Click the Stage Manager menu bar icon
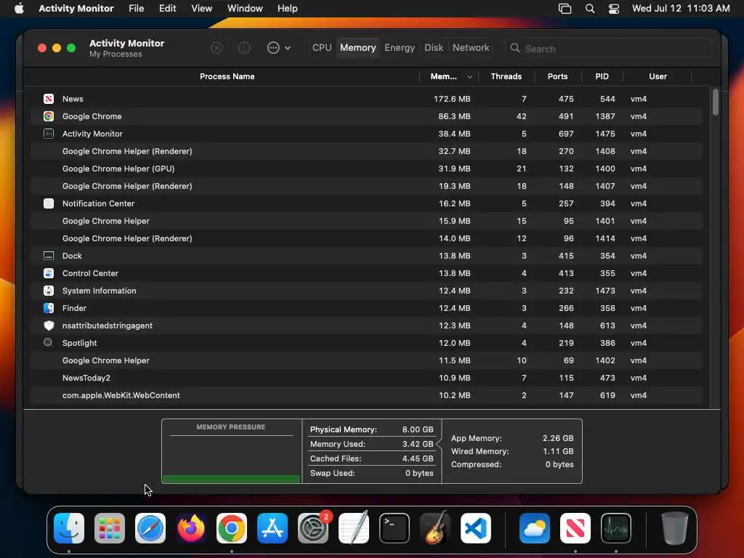 click(x=565, y=9)
